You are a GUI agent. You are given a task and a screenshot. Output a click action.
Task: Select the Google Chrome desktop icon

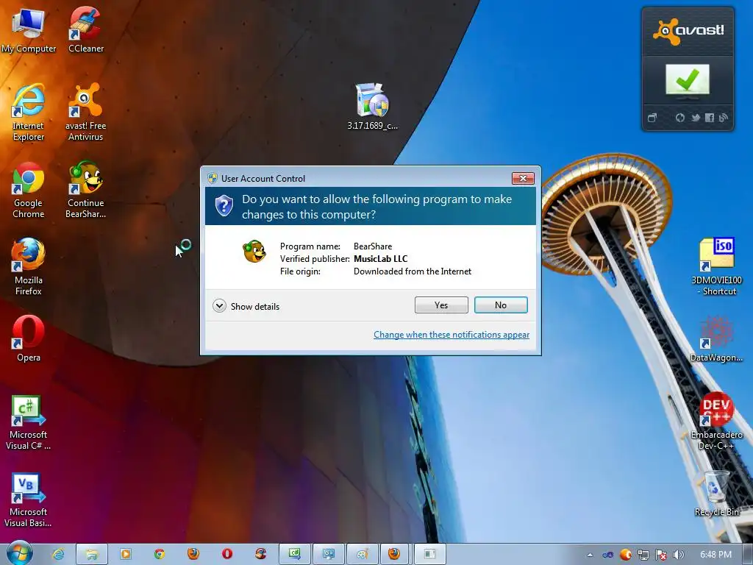pyautogui.click(x=29, y=190)
